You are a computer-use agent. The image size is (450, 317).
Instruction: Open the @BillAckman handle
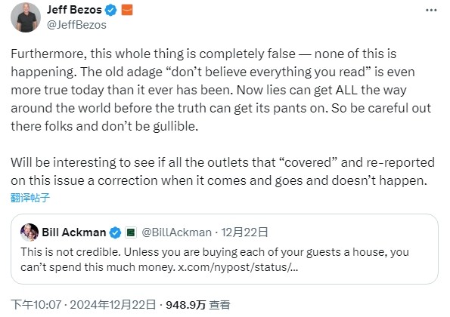click(176, 232)
